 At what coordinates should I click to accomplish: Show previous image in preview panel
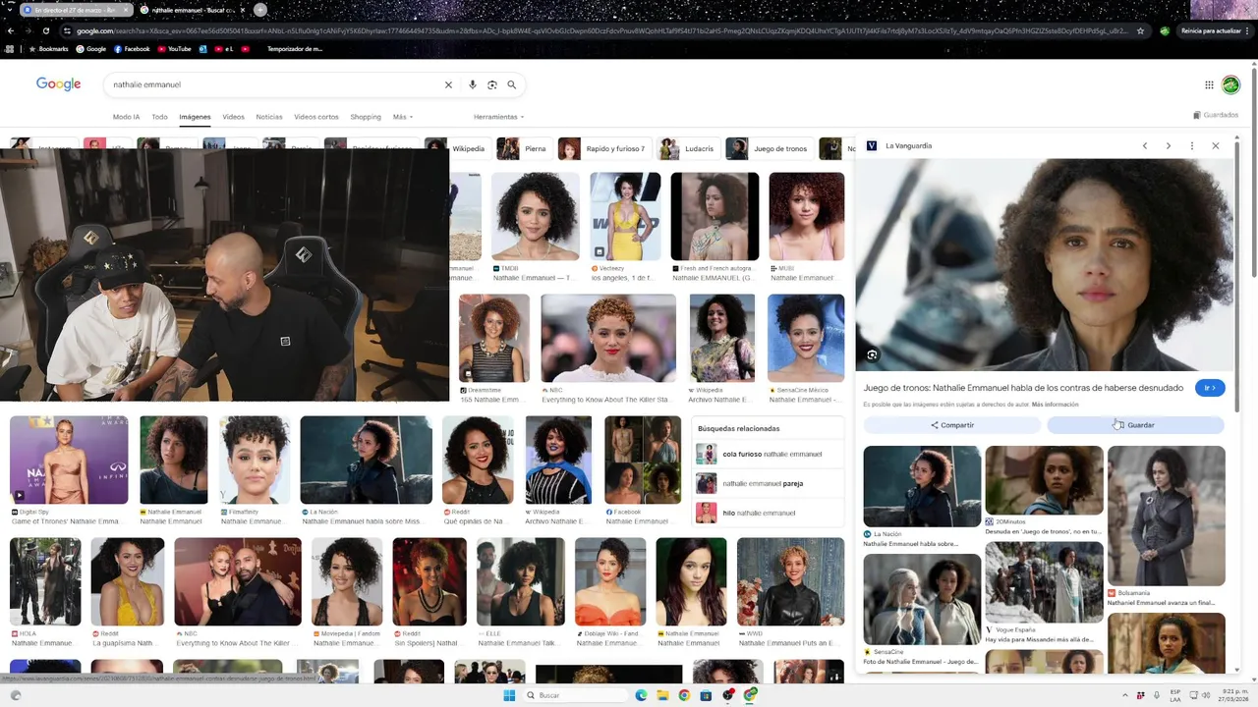(1145, 145)
